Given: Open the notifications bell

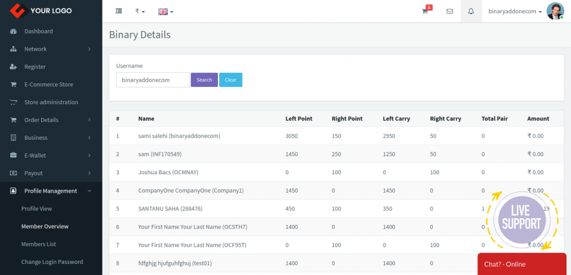Looking at the screenshot, I should click(471, 11).
